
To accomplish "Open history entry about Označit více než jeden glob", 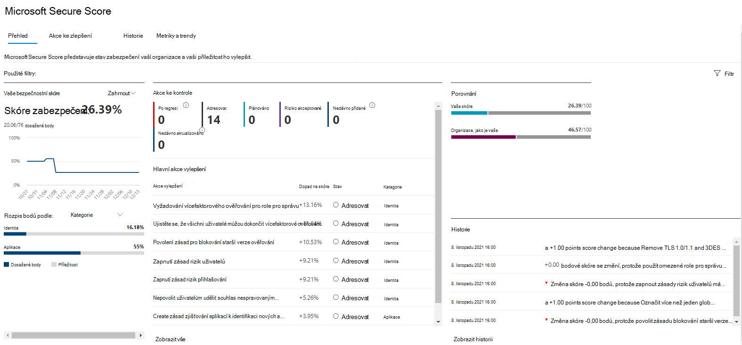I will (x=629, y=303).
